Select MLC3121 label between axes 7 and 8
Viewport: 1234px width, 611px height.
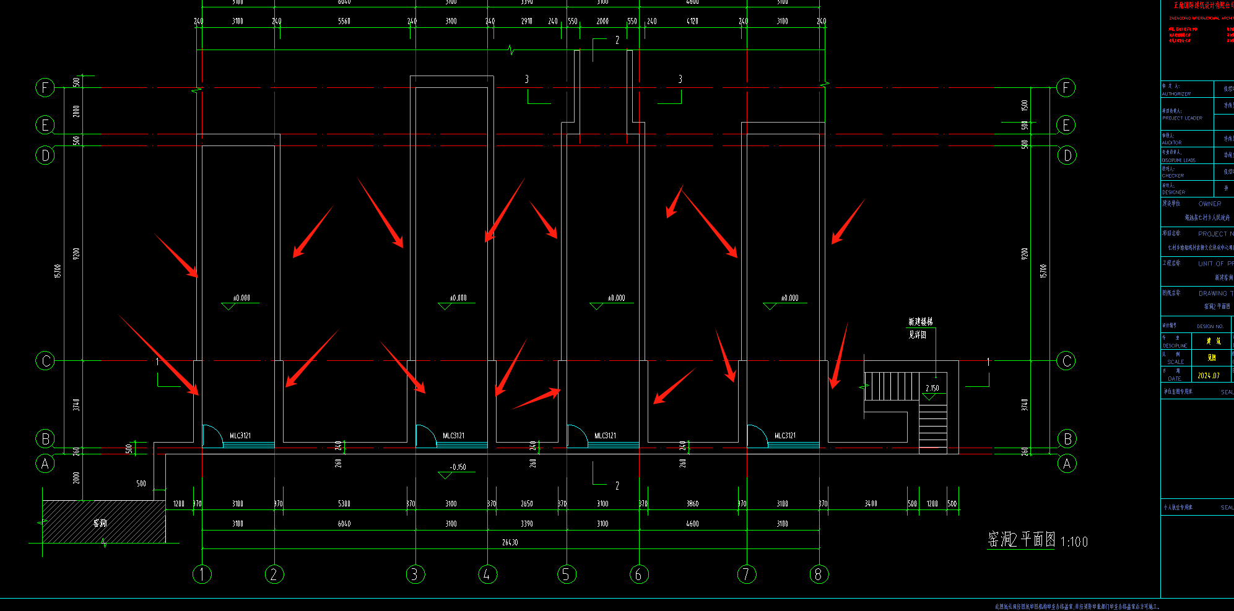[x=785, y=436]
